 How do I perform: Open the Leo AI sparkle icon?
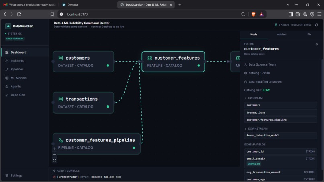click(305, 14)
